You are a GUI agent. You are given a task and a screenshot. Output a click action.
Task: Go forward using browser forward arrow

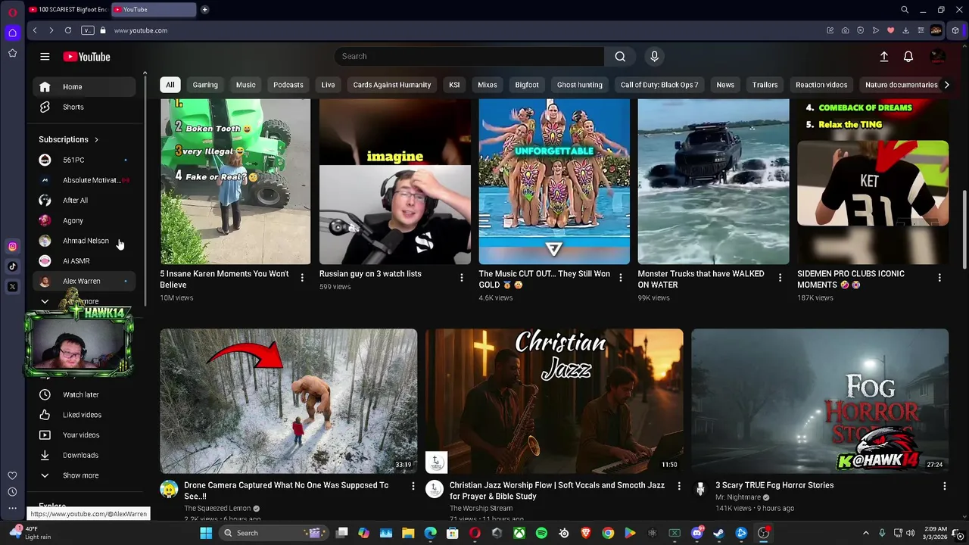51,30
